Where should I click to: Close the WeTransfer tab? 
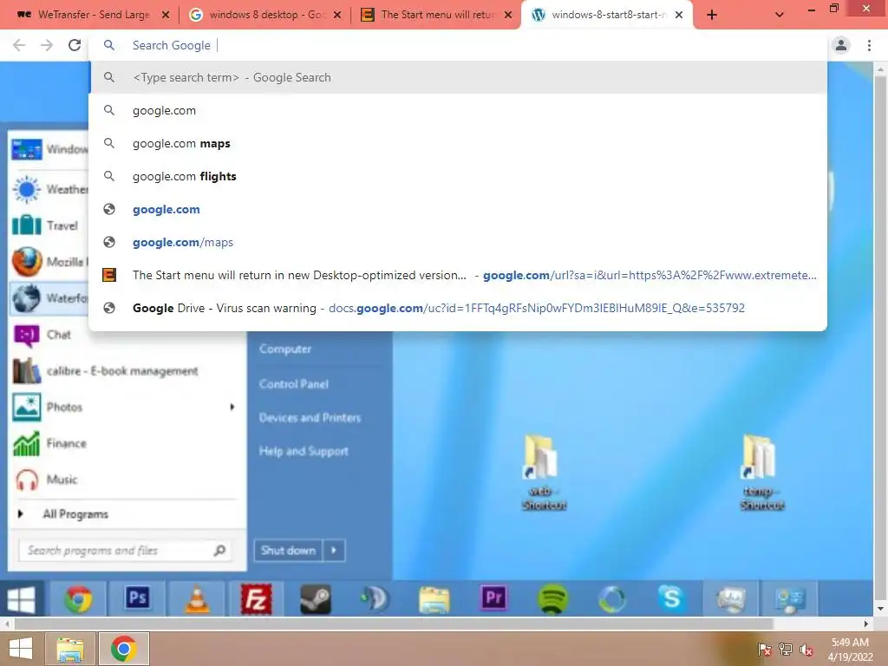point(166,15)
